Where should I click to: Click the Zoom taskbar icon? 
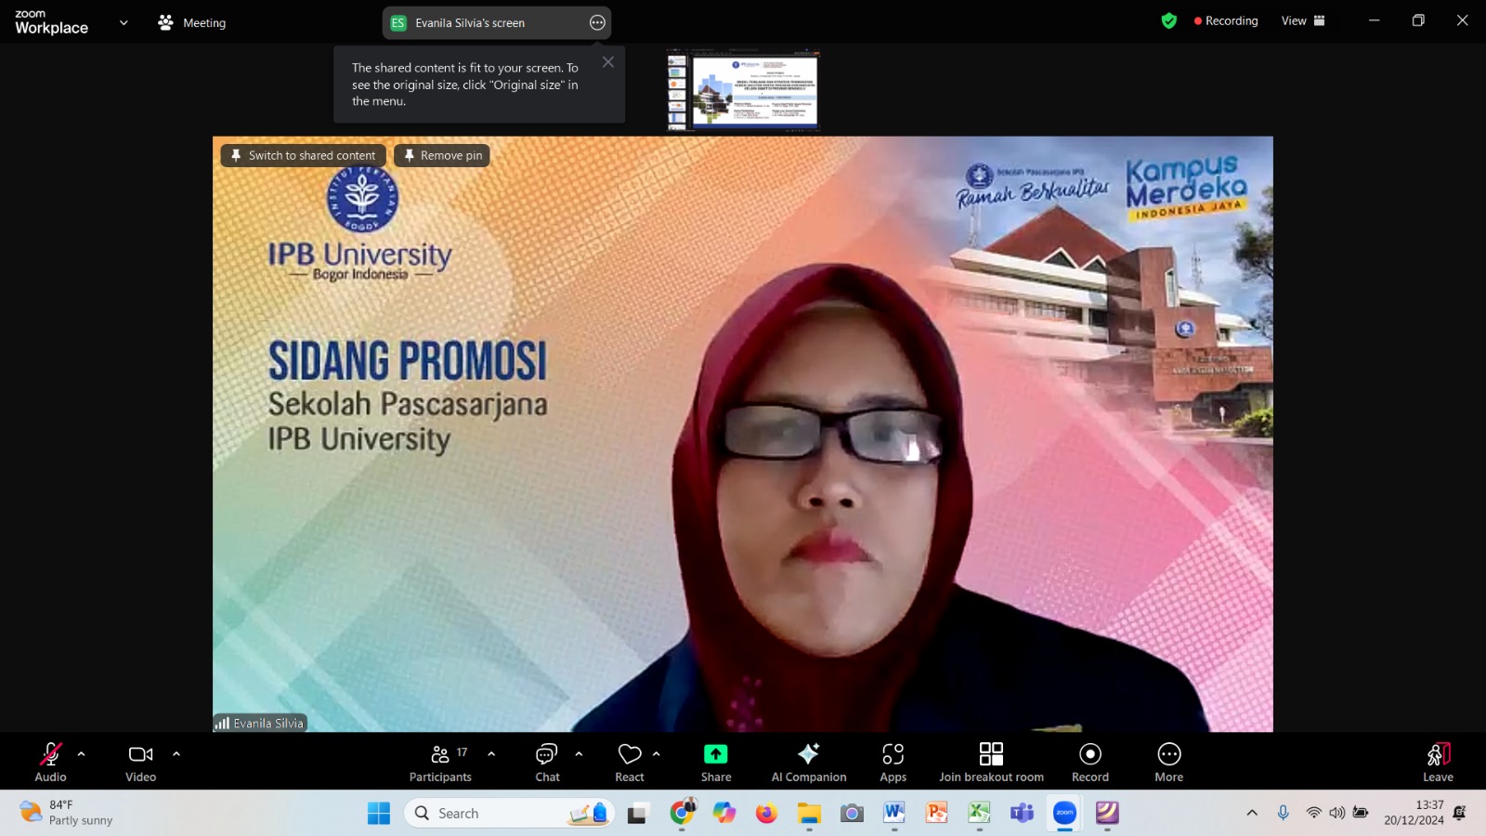coord(1064,814)
